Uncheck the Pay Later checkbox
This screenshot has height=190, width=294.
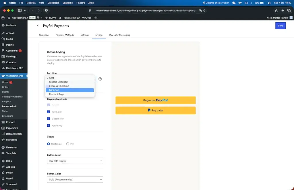[49, 112]
